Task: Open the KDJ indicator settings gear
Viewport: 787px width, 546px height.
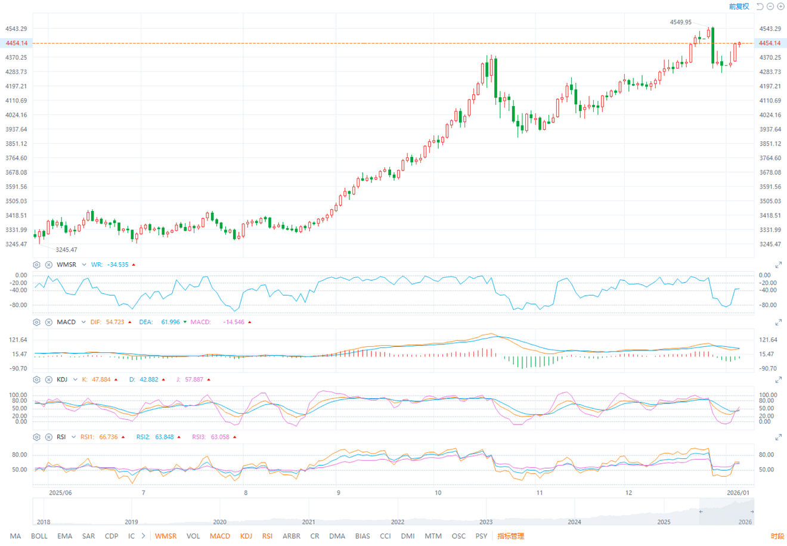Action: tap(36, 380)
